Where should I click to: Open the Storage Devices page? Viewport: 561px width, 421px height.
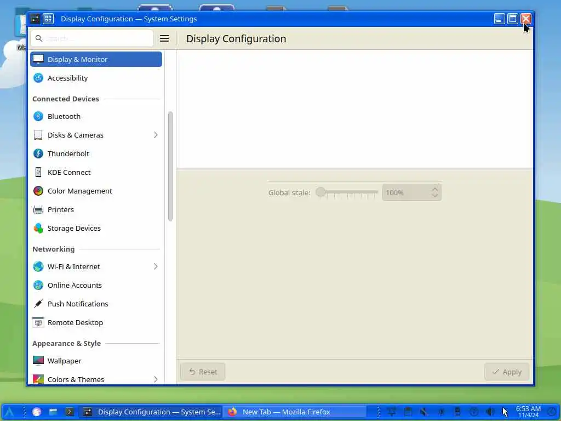(96, 228)
